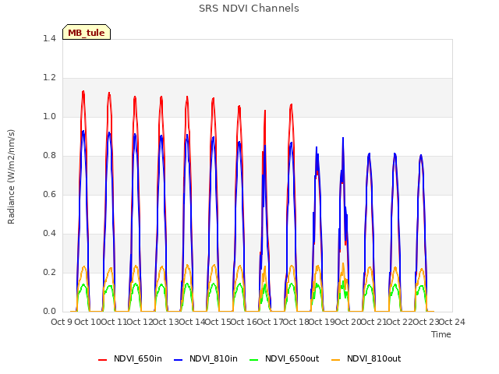Click the 0.8 y-axis tick label
This screenshot has width=499, height=374.
49,156
